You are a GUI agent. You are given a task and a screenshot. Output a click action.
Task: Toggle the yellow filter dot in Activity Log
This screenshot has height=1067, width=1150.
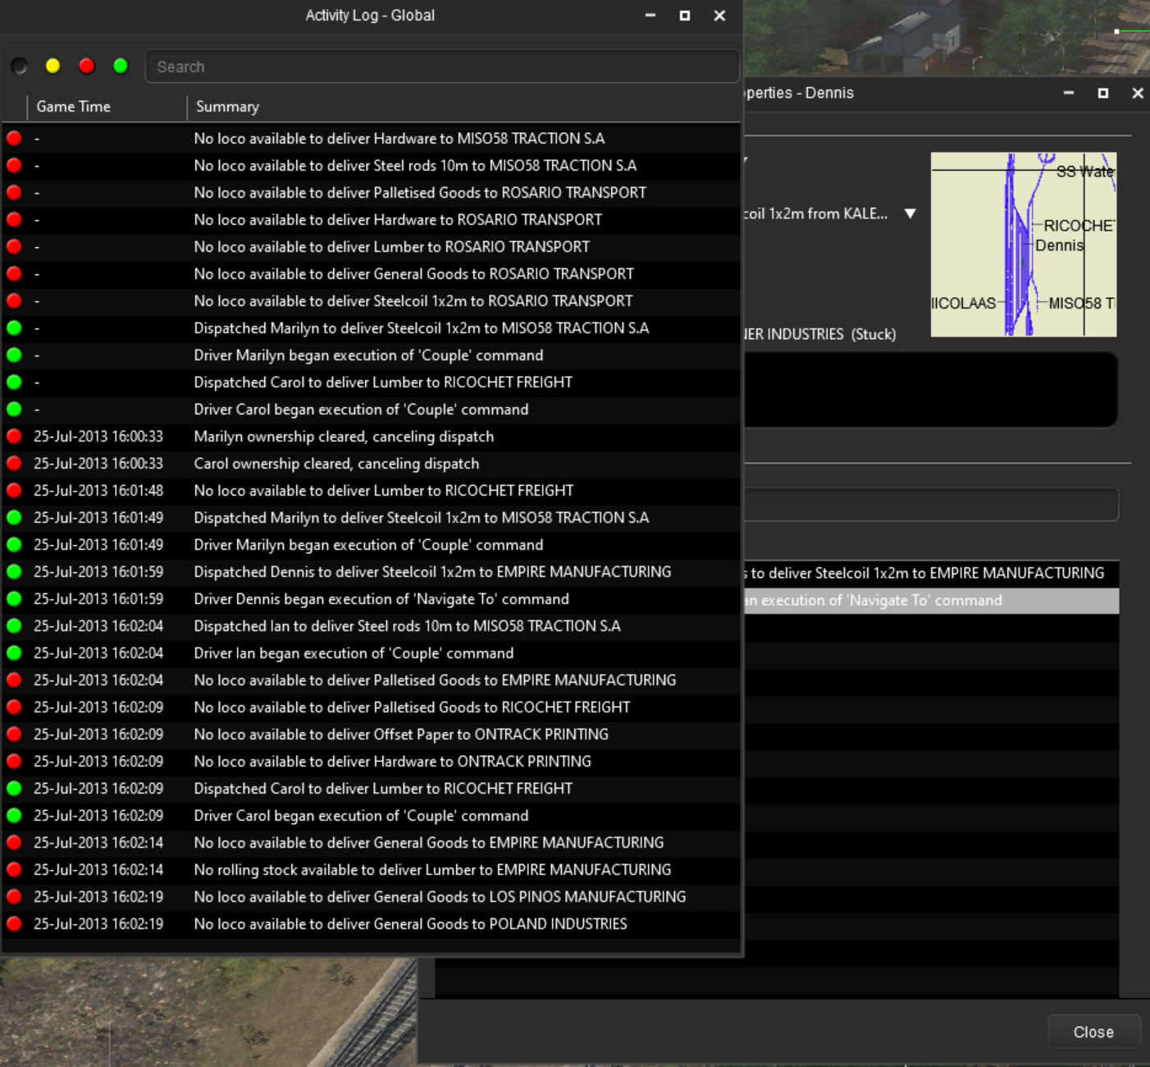tap(52, 66)
